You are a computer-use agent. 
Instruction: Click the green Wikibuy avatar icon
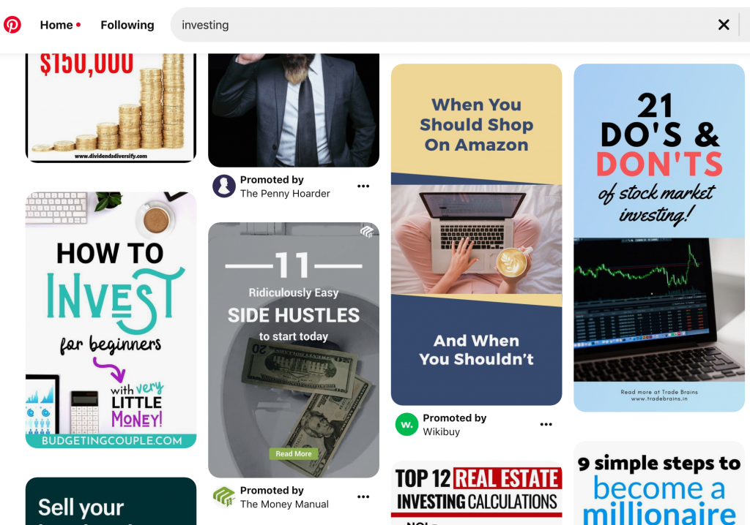[x=406, y=424]
